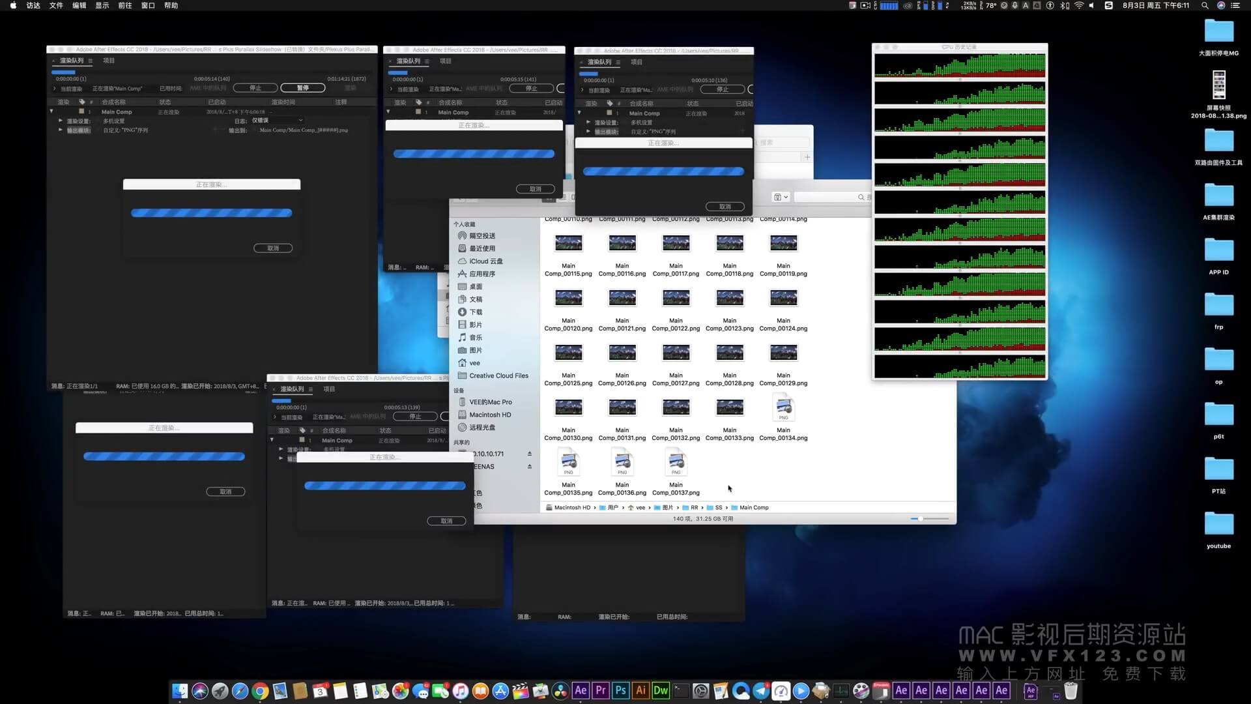Click 取消 in top-middle rendering dialog

click(536, 189)
